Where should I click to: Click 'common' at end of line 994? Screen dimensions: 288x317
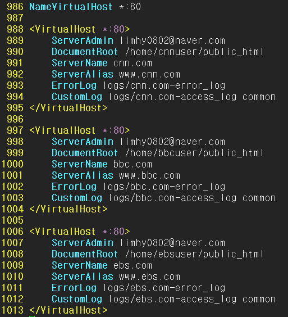(x=259, y=97)
